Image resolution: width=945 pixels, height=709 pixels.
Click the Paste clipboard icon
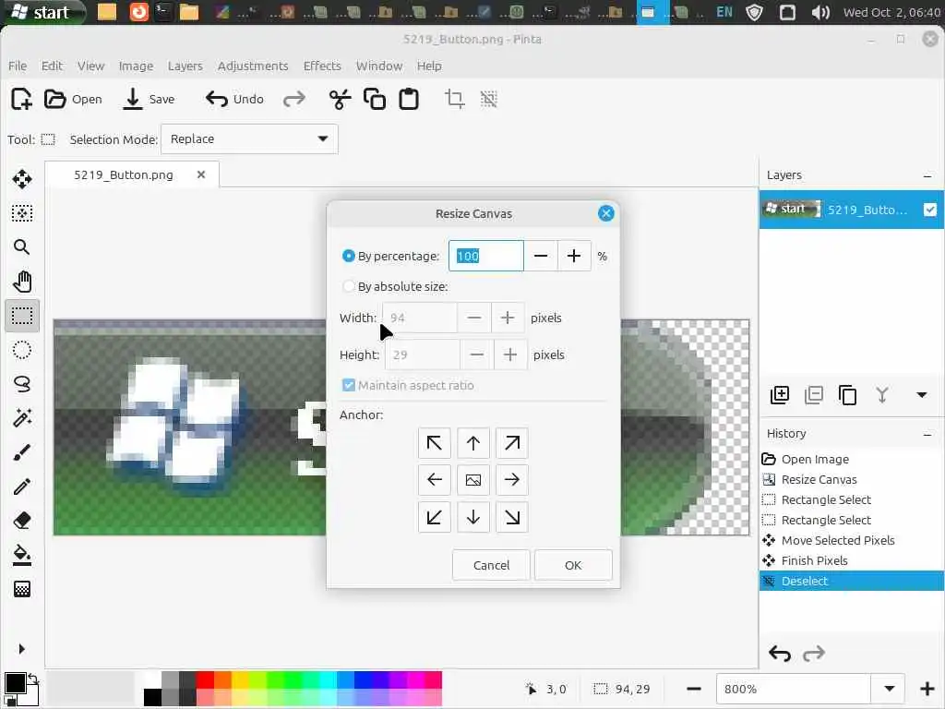(x=409, y=99)
